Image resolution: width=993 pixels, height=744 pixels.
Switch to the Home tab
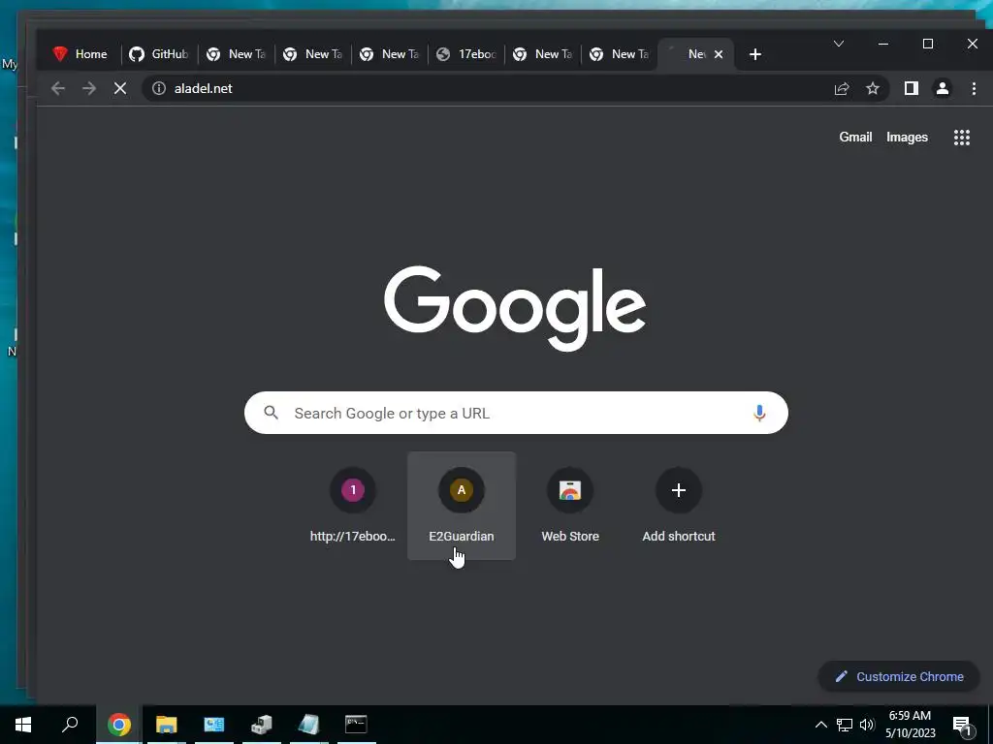click(82, 54)
